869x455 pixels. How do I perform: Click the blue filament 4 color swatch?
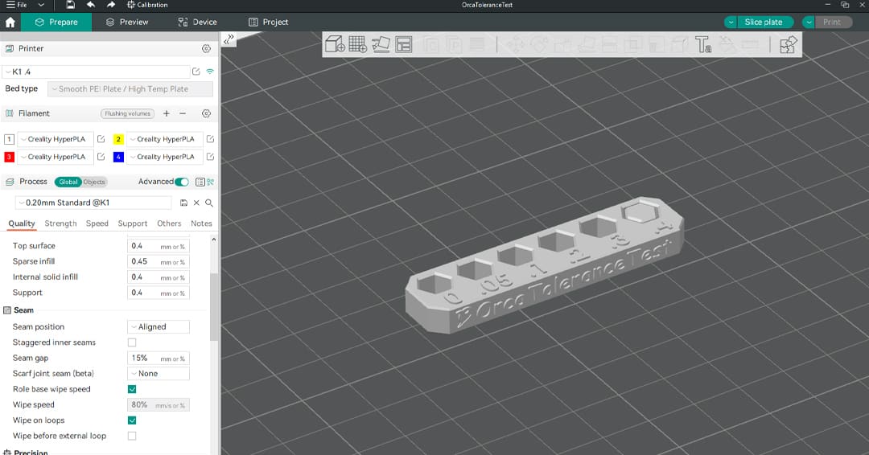118,158
